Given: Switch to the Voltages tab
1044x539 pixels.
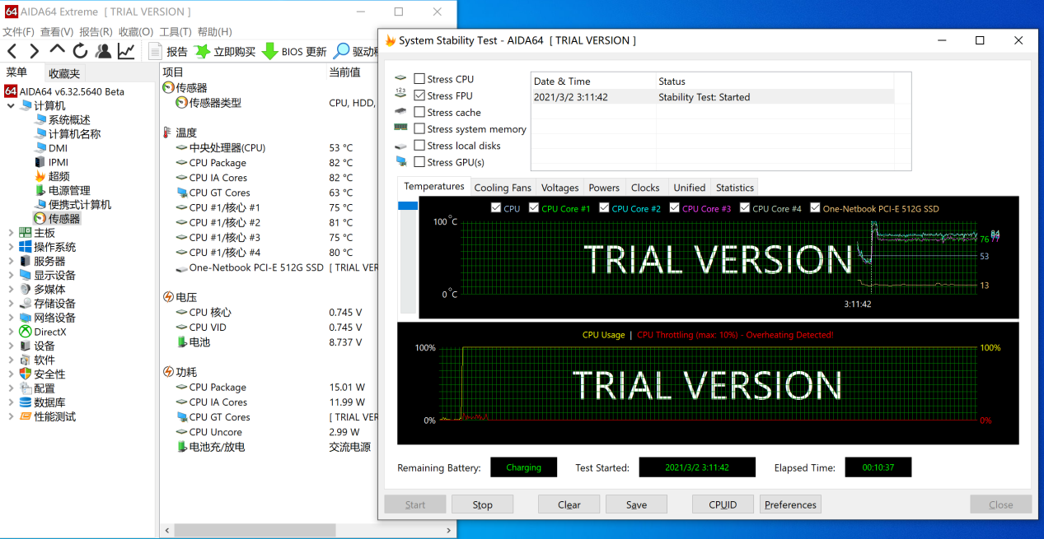Looking at the screenshot, I should (x=559, y=188).
